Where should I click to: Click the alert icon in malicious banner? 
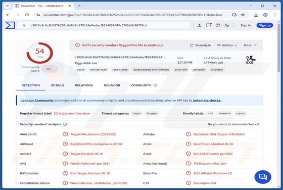[77, 45]
